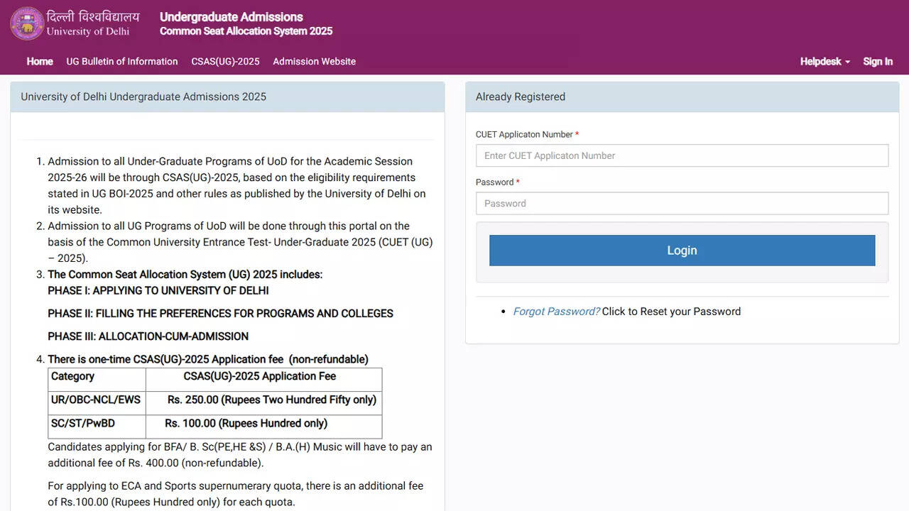Image resolution: width=909 pixels, height=511 pixels.
Task: Click the Hindi university name text
Action: 93,16
